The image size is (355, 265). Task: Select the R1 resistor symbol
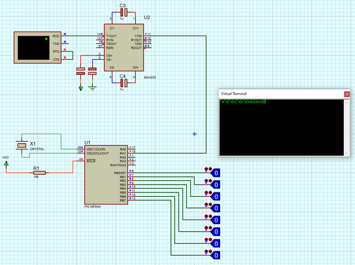(39, 172)
